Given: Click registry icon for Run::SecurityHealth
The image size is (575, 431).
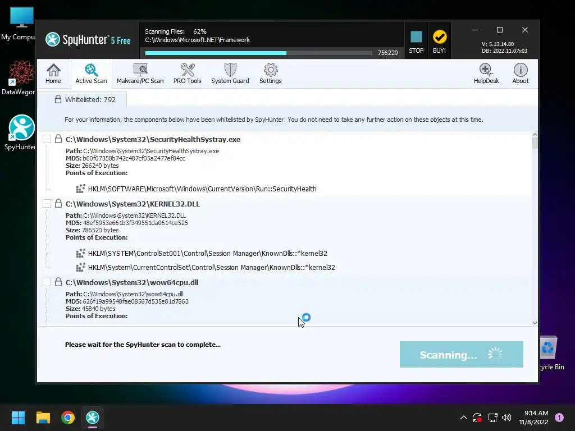Looking at the screenshot, I should (x=81, y=189).
